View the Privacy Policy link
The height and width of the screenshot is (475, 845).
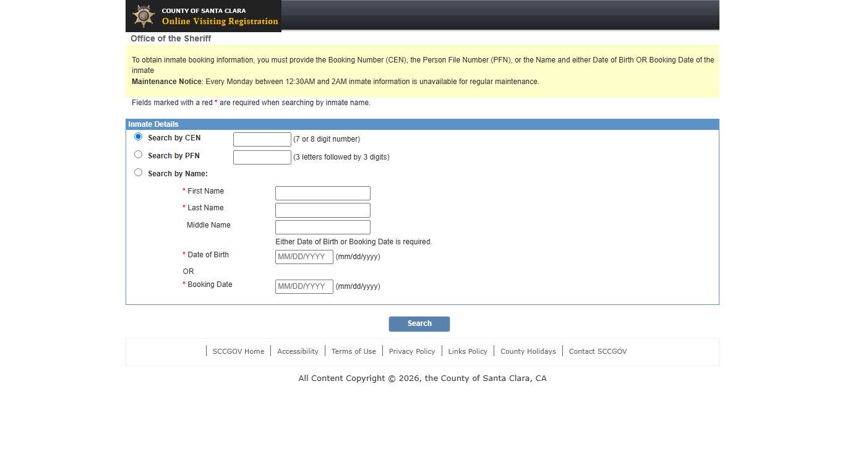click(x=412, y=351)
